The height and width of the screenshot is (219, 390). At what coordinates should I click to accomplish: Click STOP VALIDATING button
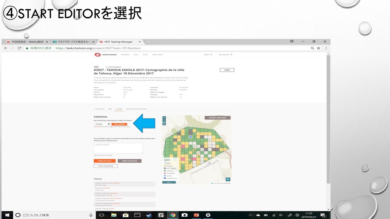click(106, 166)
